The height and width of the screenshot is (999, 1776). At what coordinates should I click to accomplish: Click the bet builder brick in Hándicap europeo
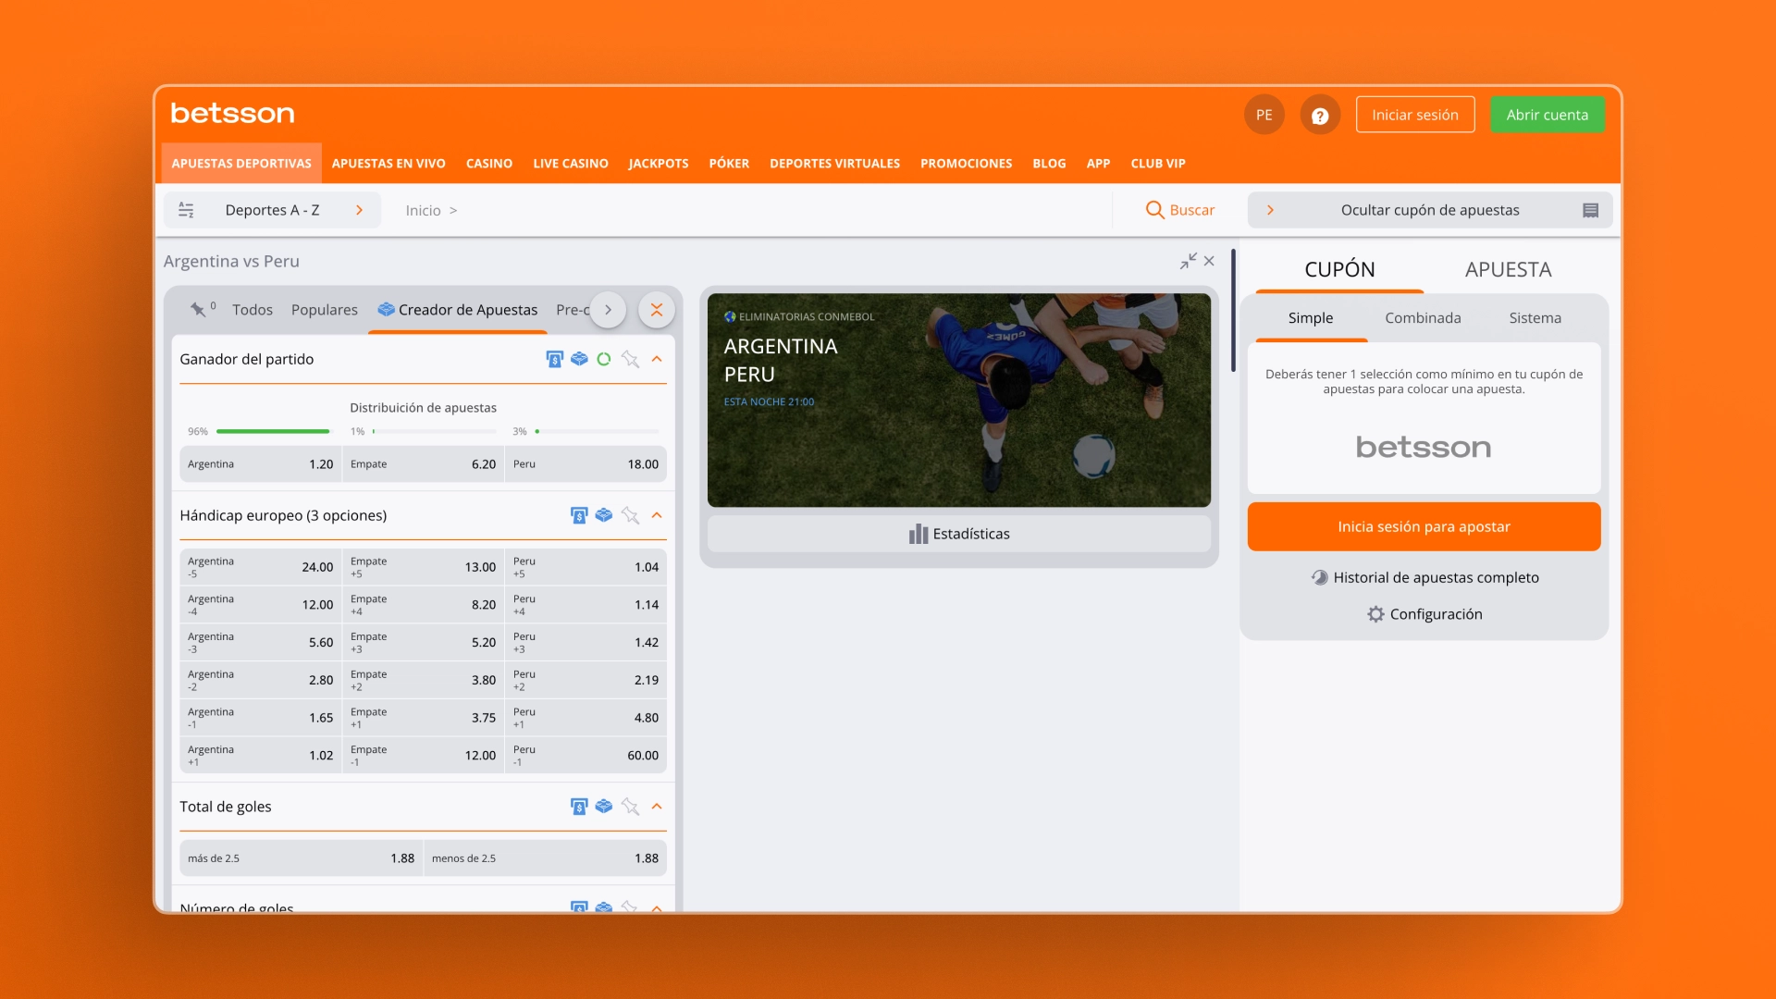[x=604, y=515]
